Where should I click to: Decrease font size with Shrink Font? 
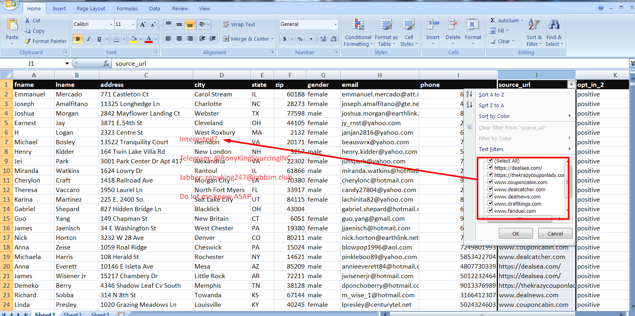tap(153, 24)
